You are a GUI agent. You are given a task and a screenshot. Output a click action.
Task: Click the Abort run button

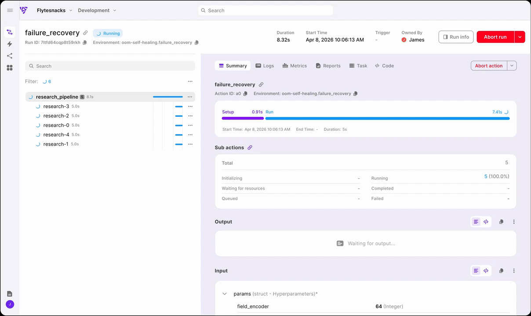(495, 37)
